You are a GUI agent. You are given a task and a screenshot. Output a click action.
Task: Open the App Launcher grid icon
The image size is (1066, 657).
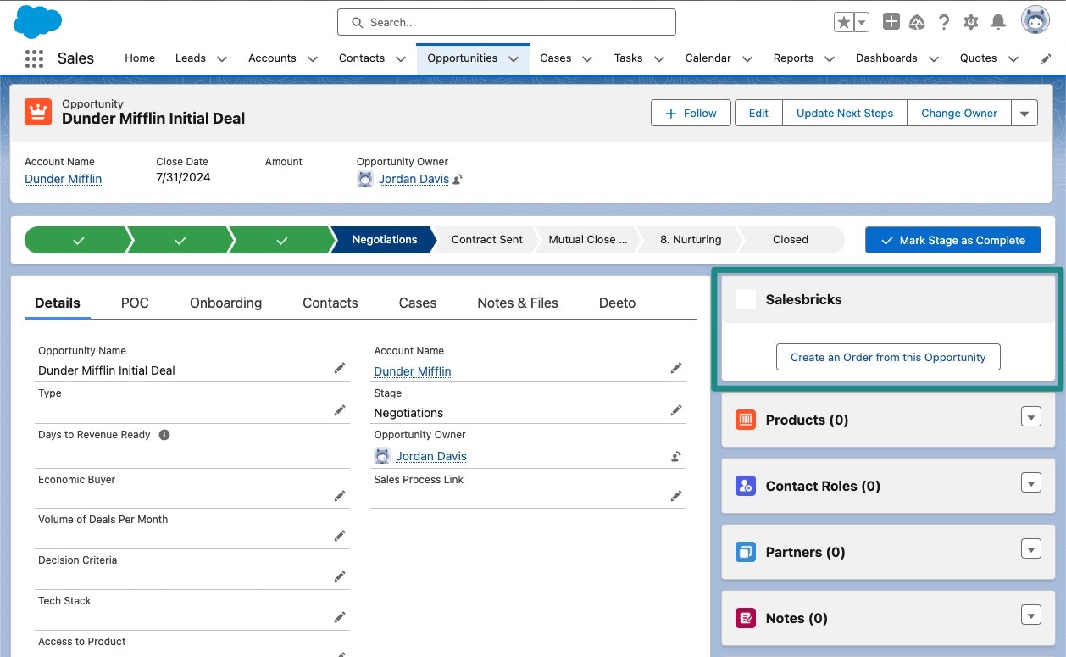pyautogui.click(x=34, y=58)
